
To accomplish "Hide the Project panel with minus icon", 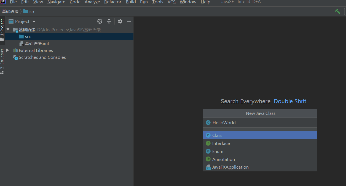I will 129,21.
